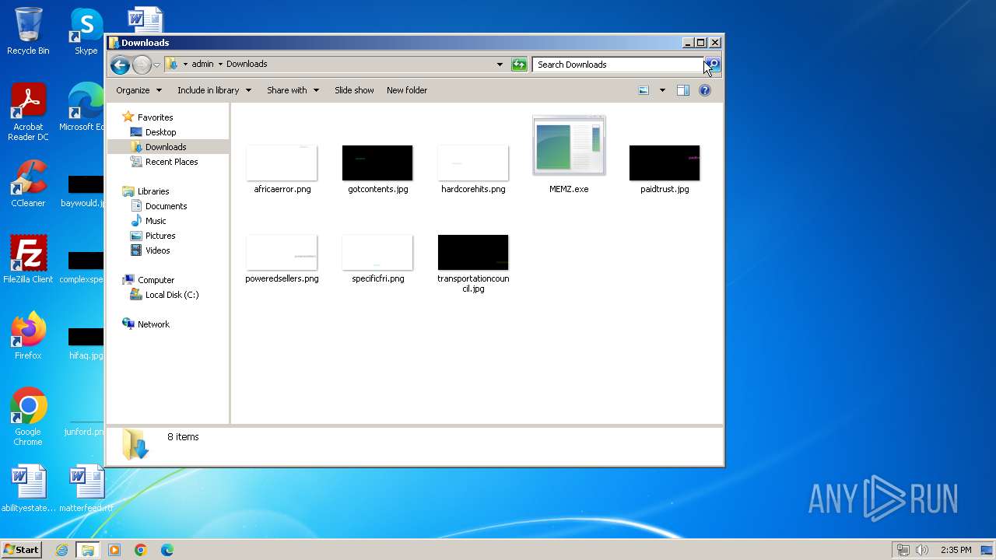
Task: Select Computer in navigation pane
Action: coord(156,280)
